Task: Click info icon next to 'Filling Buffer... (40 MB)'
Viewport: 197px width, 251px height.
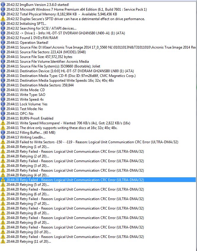Action: (3, 133)
